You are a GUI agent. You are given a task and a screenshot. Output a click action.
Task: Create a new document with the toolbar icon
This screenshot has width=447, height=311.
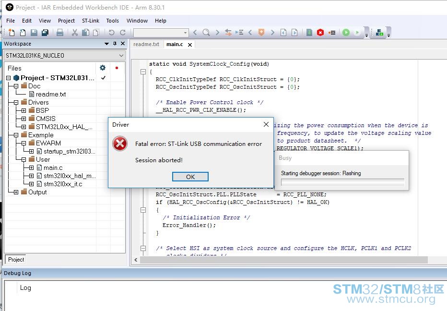[x=12, y=33]
